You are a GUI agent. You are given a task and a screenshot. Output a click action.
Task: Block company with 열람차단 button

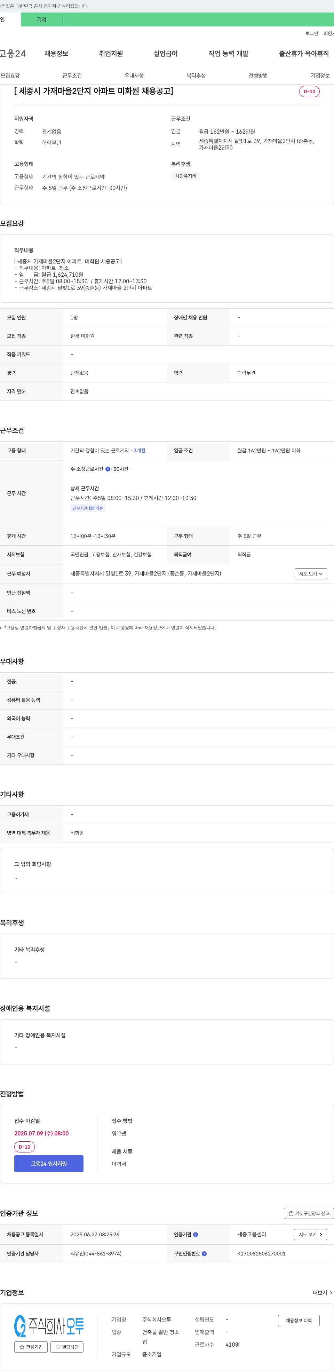(x=67, y=1347)
